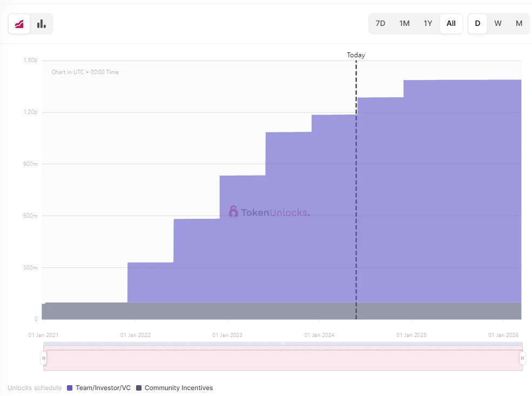Switch to the area chart view icon
This screenshot has height=396, width=532.
click(19, 24)
